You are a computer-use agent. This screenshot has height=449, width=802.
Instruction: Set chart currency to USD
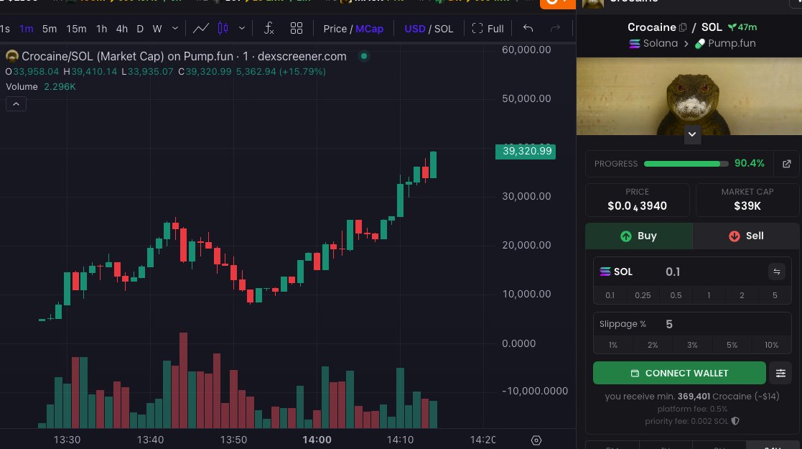[x=415, y=29]
